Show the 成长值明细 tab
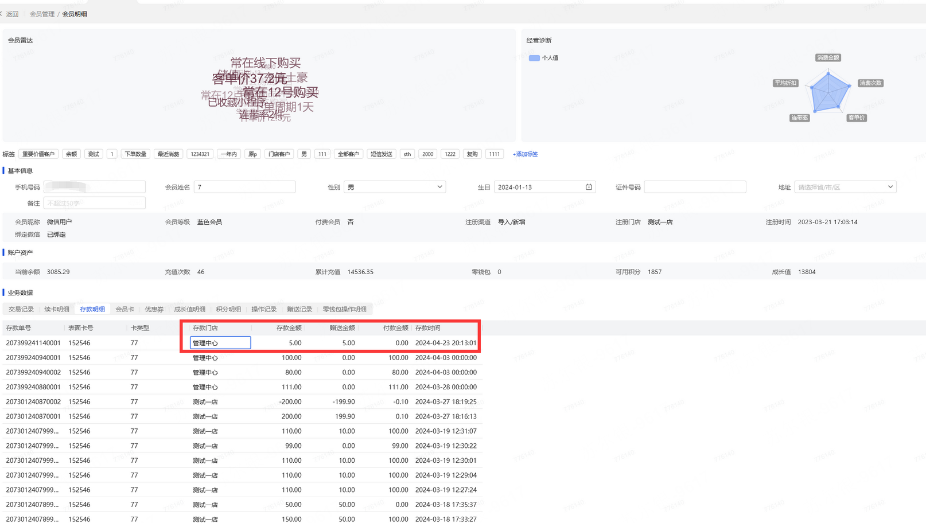 190,309
